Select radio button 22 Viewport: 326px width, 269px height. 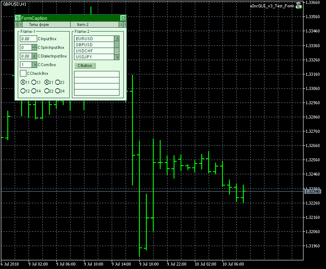pyautogui.click(x=47, y=91)
